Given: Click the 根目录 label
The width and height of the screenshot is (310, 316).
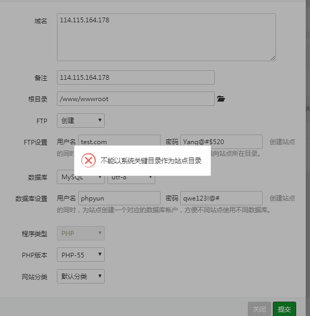Looking at the screenshot, I should tap(38, 99).
